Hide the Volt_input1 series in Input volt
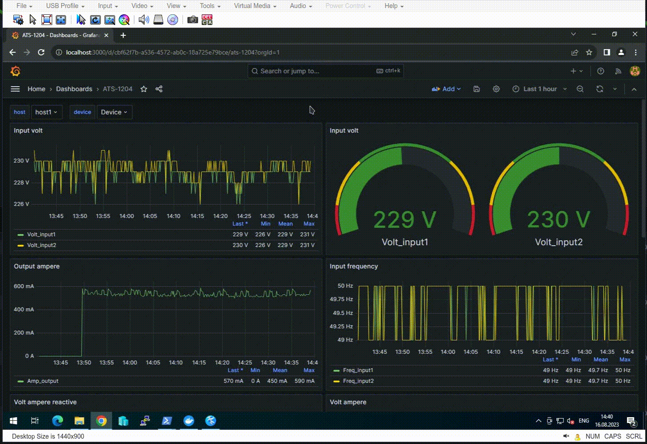This screenshot has width=647, height=444. [41, 234]
